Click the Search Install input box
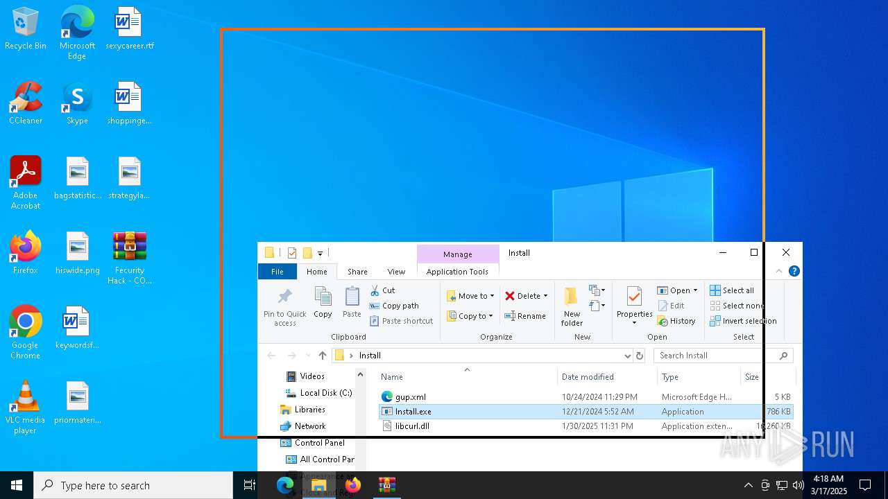The width and height of the screenshot is (888, 499). (x=715, y=356)
